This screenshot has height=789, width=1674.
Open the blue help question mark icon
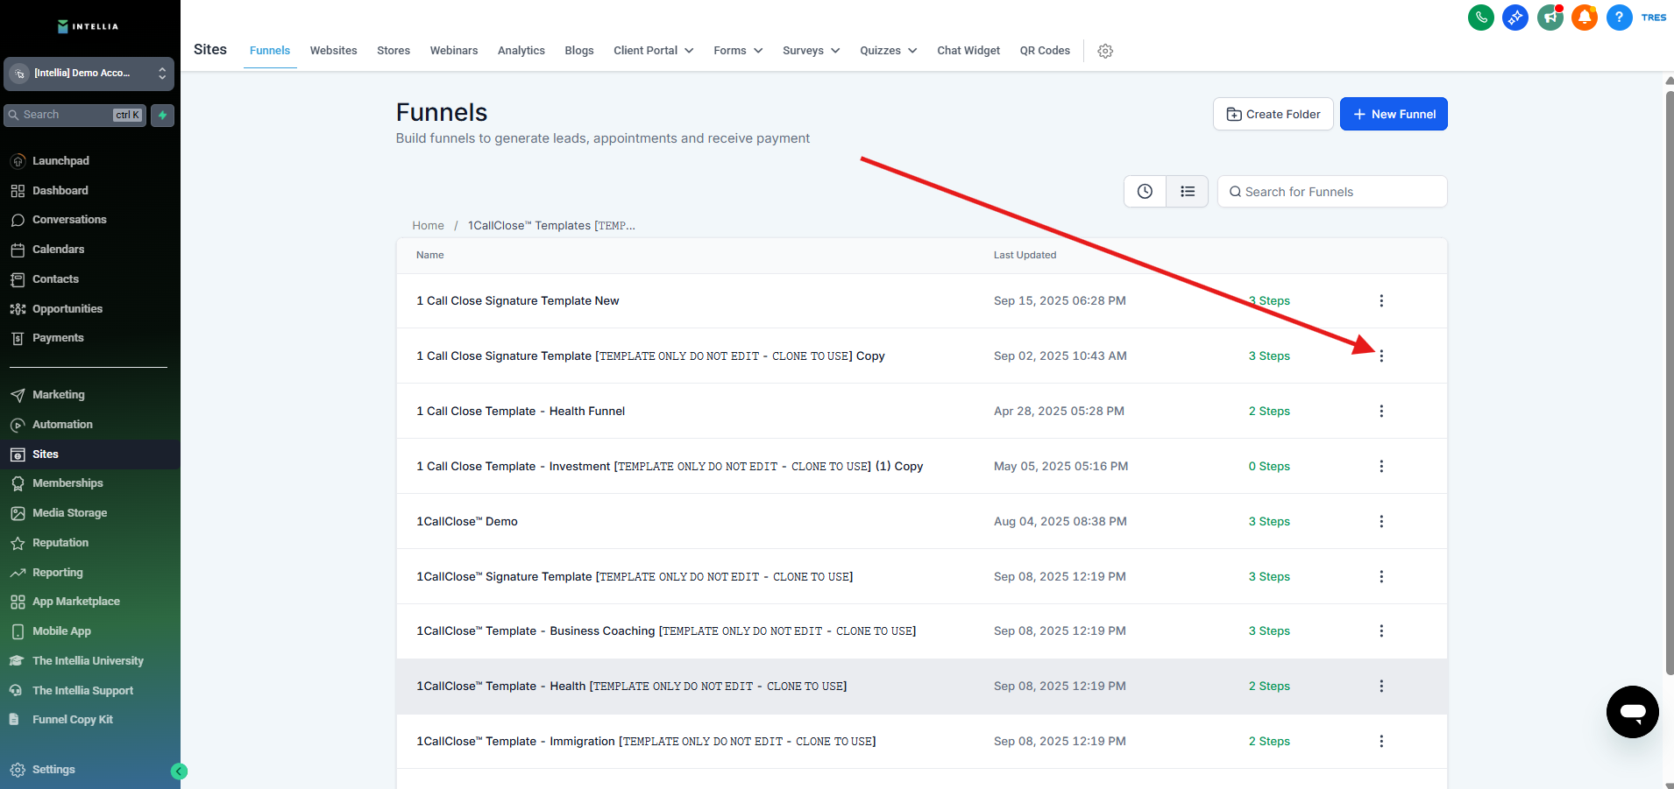click(1620, 18)
